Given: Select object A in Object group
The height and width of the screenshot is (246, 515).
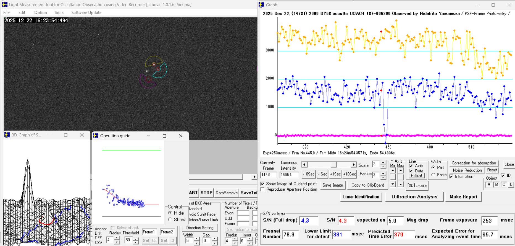Looking at the screenshot, I should (489, 185).
